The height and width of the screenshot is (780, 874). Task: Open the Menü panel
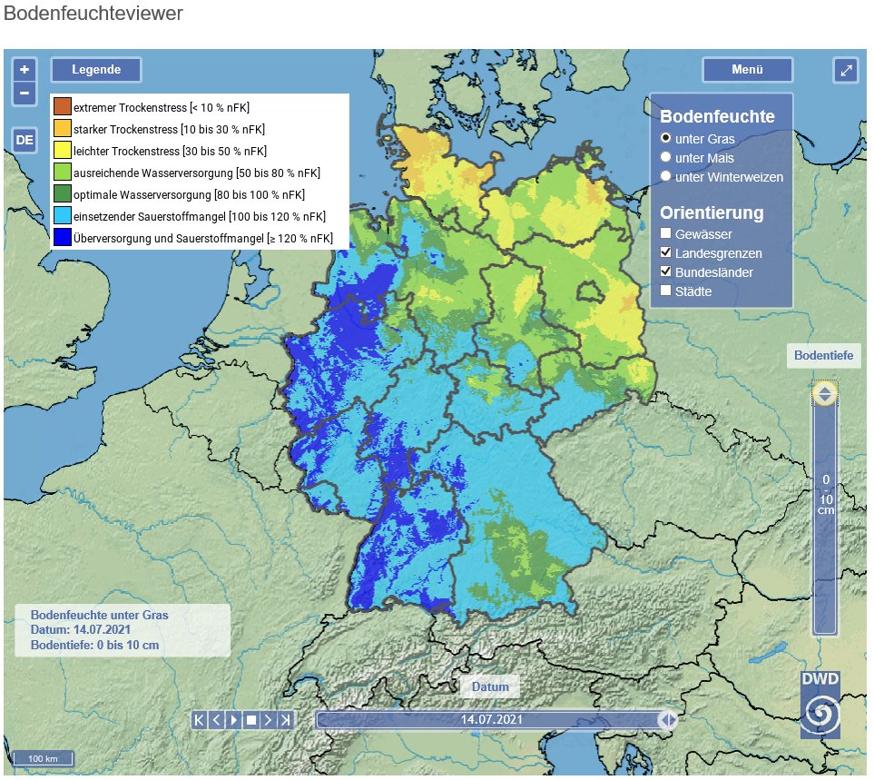tap(747, 69)
